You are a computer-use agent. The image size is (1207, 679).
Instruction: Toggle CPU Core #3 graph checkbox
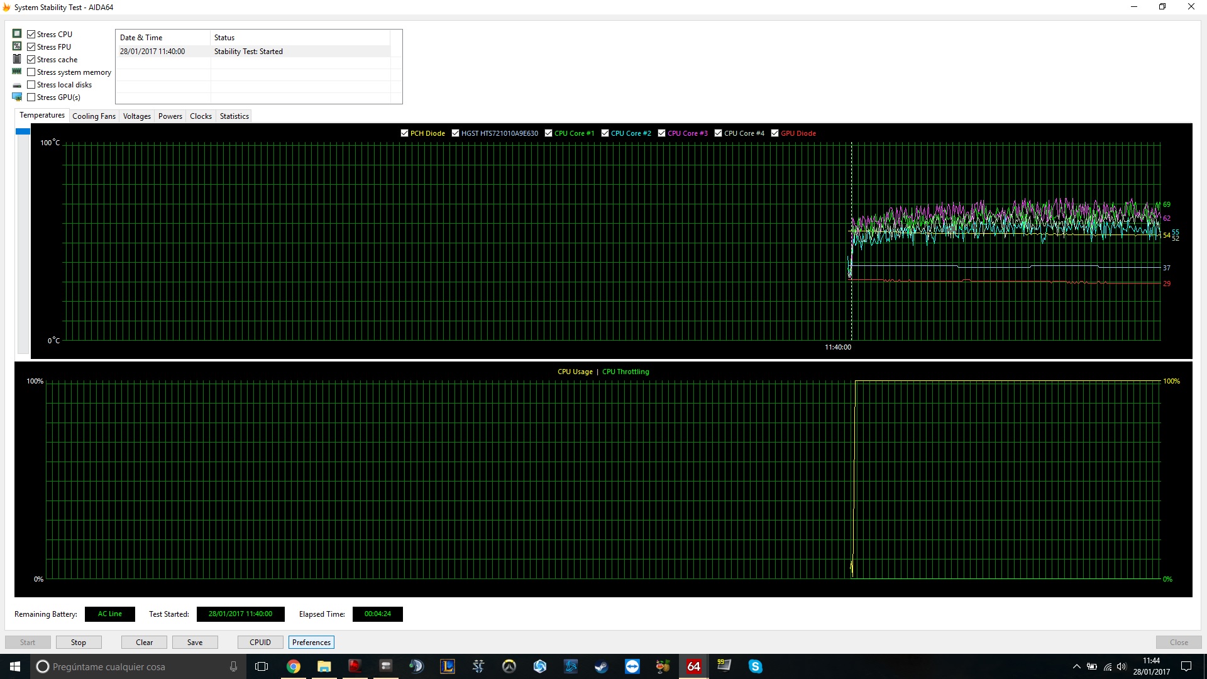pos(661,133)
